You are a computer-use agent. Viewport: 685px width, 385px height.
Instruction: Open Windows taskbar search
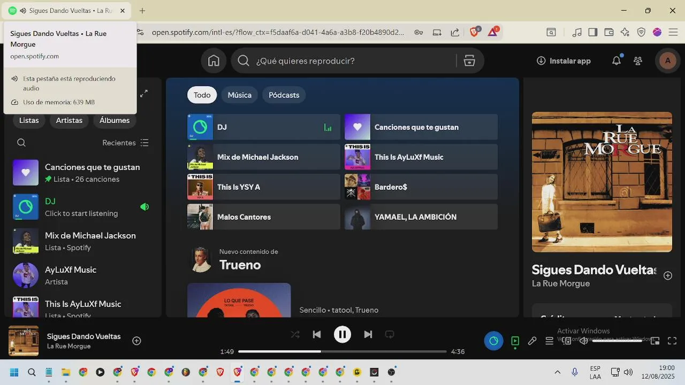tap(32, 372)
